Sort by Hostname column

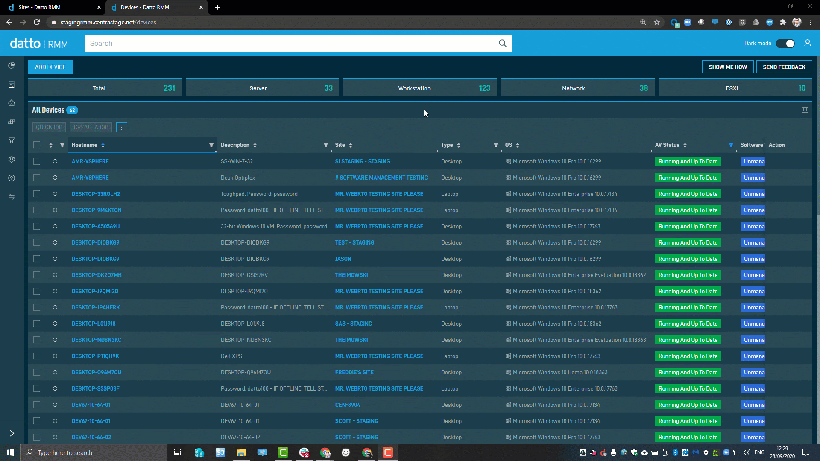(x=103, y=145)
